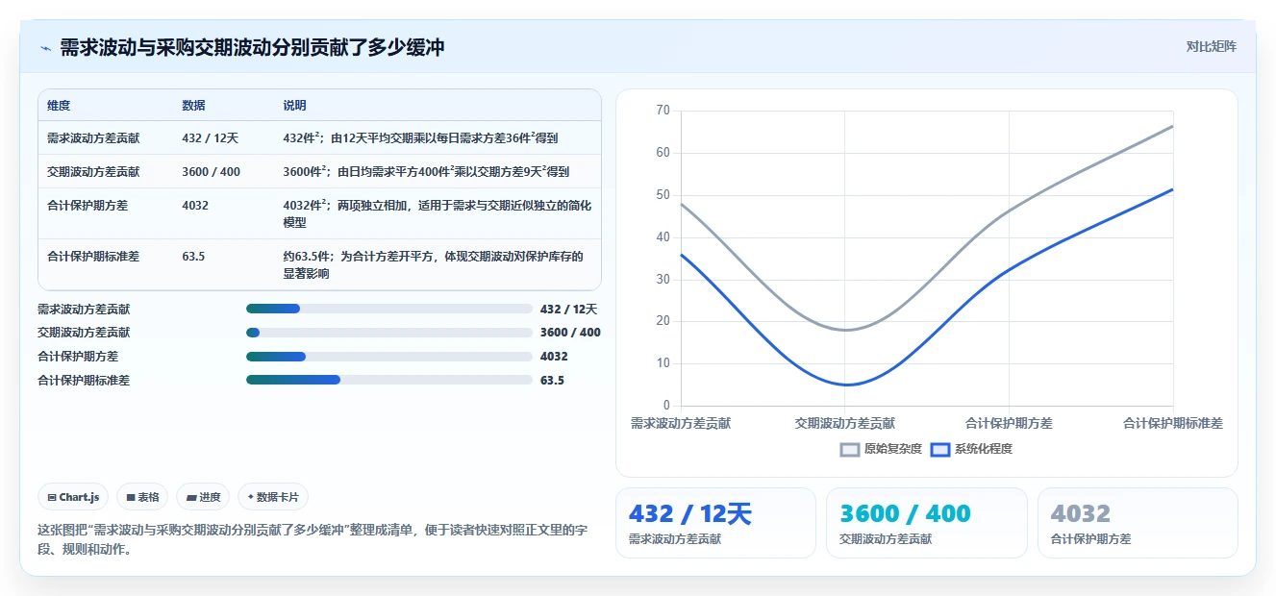This screenshot has height=596, width=1276.
Task: Click the 对比矩阵 label
Action: pyautogui.click(x=1211, y=46)
